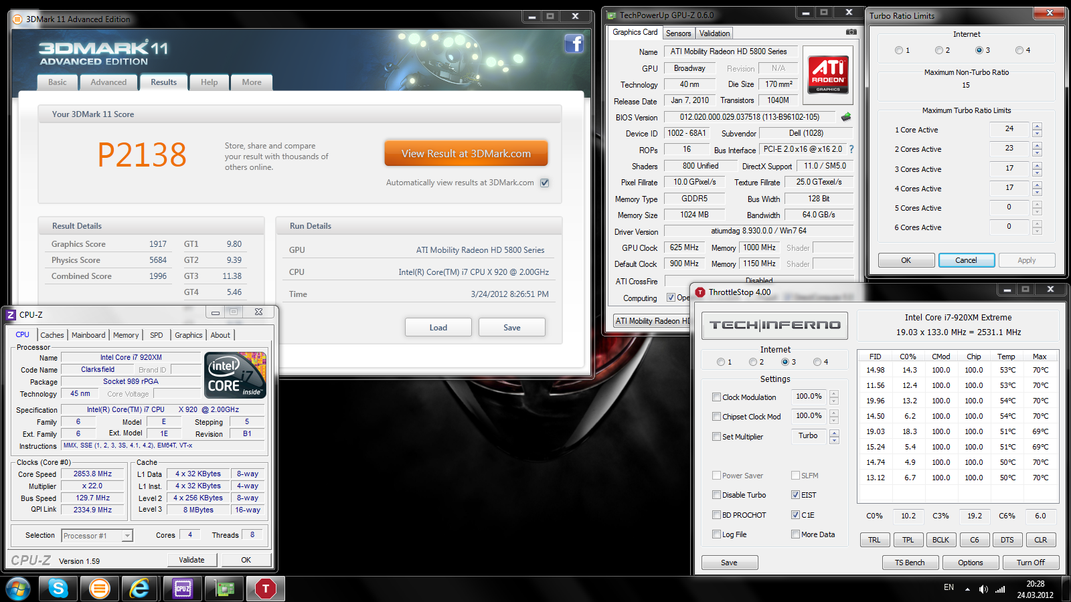The width and height of the screenshot is (1071, 602).
Task: Click TS Bench in ThrottleStop
Action: coord(910,563)
